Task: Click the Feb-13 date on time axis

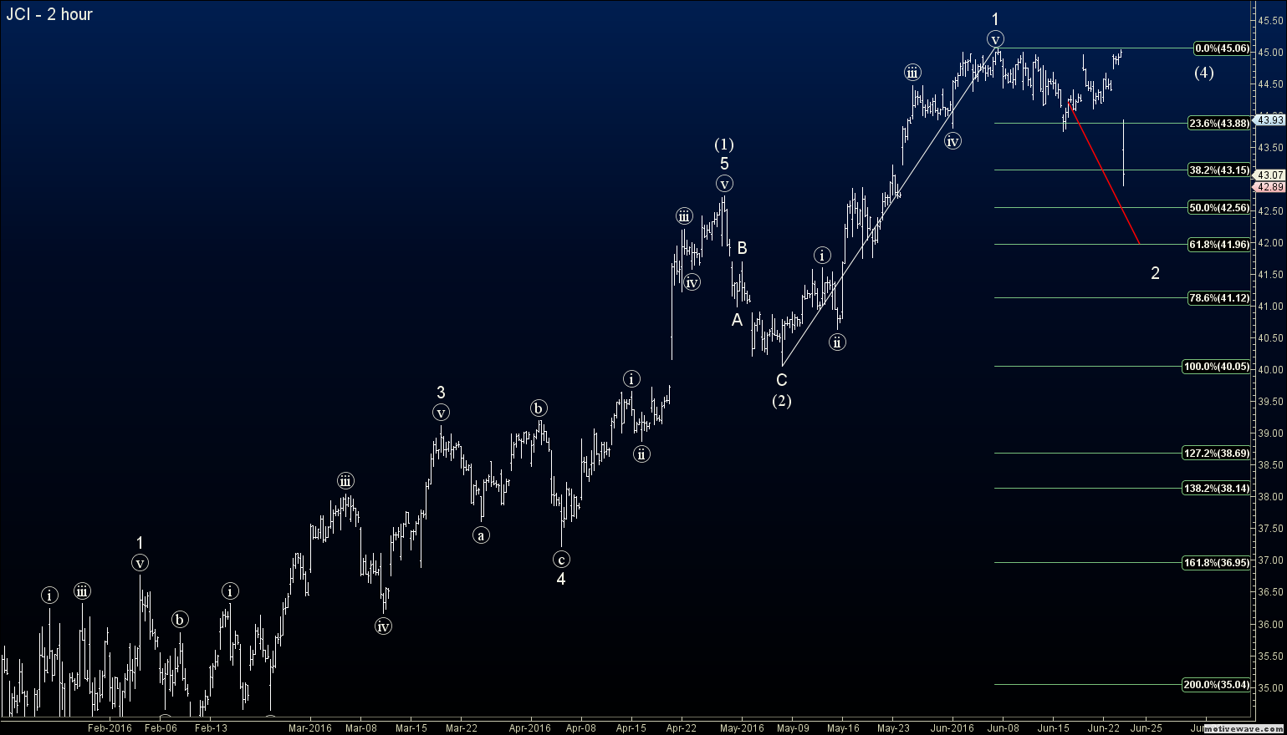Action: click(211, 727)
